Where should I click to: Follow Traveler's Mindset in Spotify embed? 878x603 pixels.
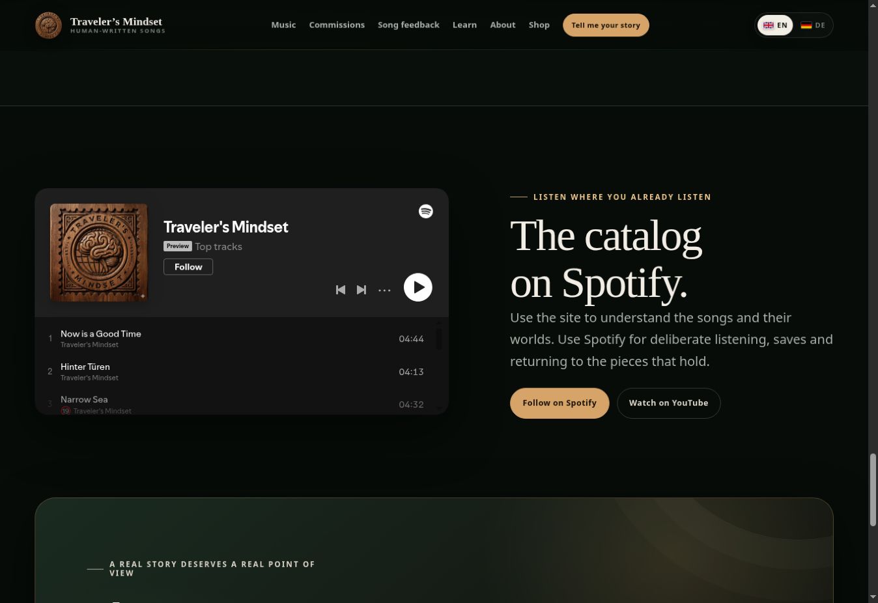(x=188, y=267)
